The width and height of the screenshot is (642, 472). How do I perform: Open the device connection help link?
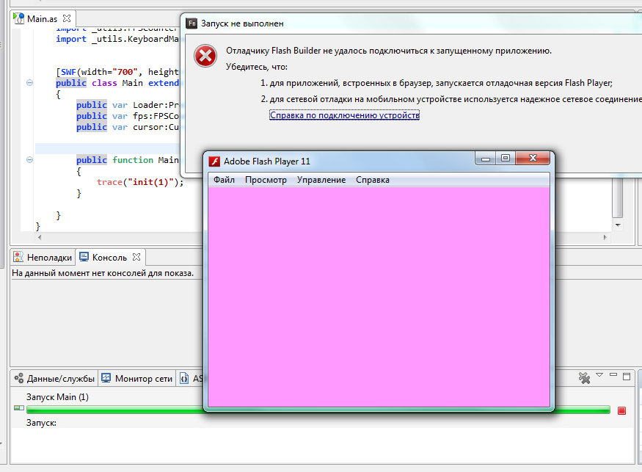[344, 115]
